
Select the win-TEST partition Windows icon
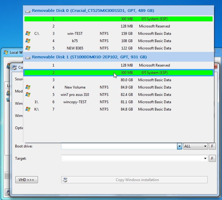28,34
